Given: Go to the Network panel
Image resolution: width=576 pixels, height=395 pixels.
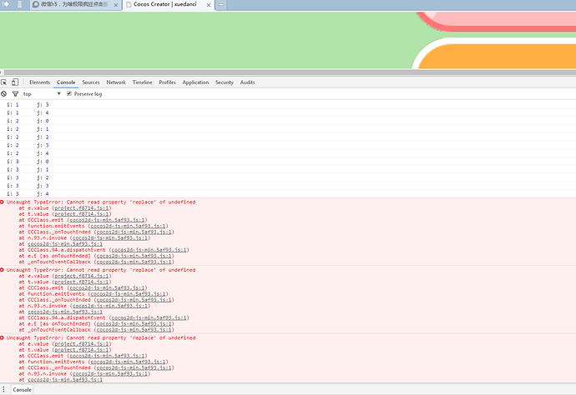Looking at the screenshot, I should pyautogui.click(x=116, y=82).
